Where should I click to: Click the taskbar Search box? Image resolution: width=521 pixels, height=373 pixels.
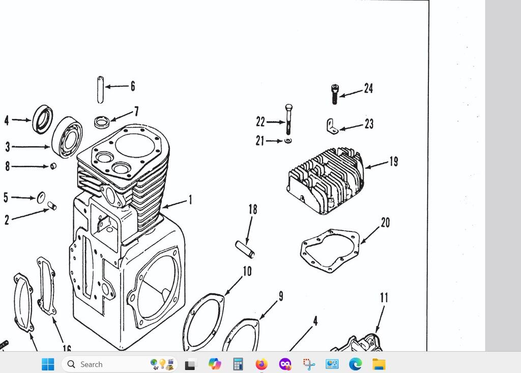point(107,364)
